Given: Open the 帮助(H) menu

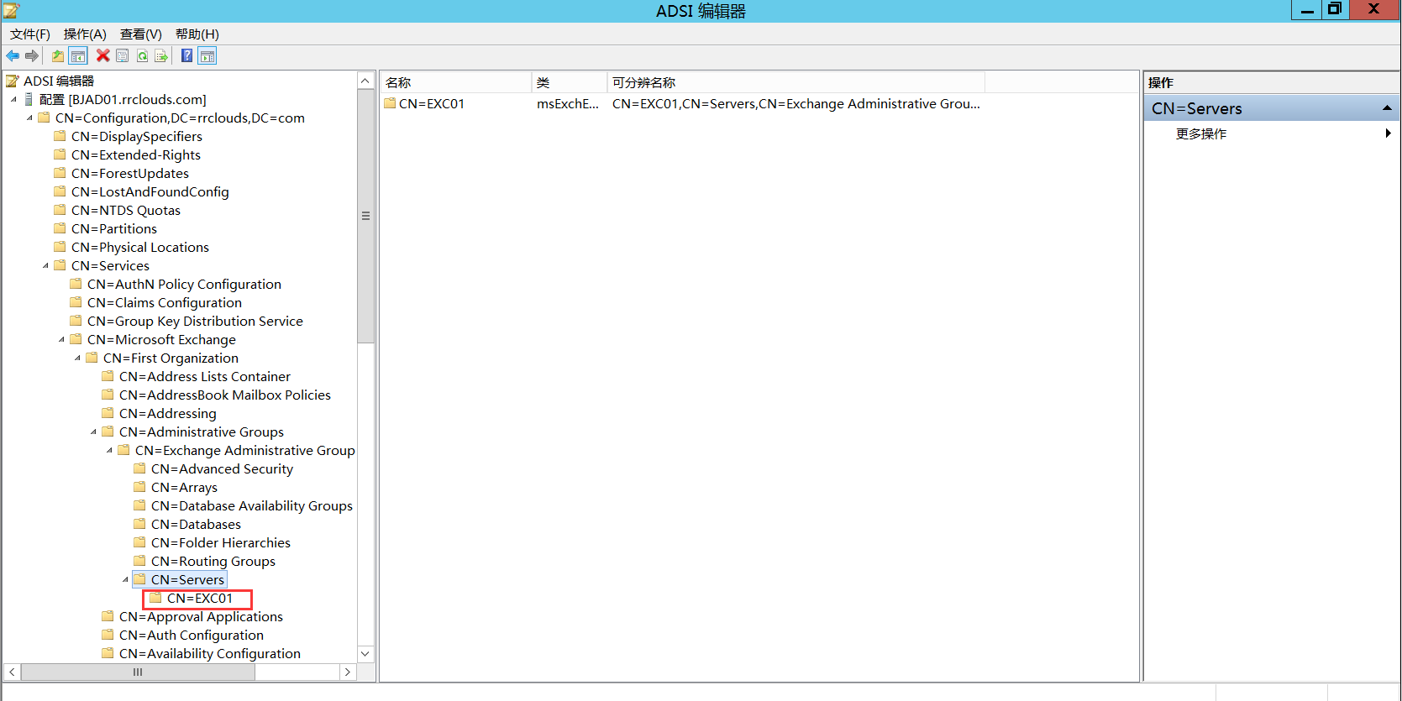Looking at the screenshot, I should tap(197, 34).
